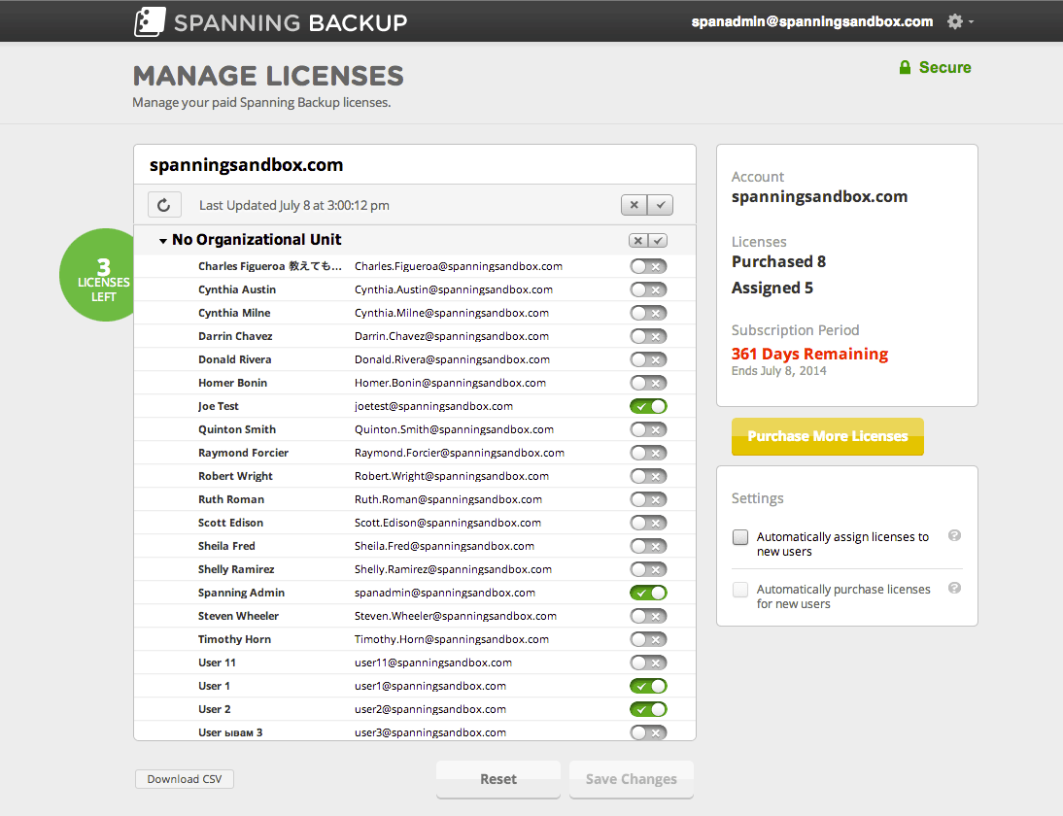Viewport: 1063px width, 816px height.
Task: Click the spanningsandbox.com domain heading
Action: coord(246,165)
